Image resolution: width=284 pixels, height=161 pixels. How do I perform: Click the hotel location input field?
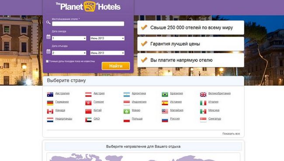[88, 23]
